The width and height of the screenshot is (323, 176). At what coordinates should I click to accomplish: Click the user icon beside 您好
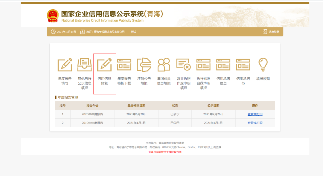(x=83, y=32)
